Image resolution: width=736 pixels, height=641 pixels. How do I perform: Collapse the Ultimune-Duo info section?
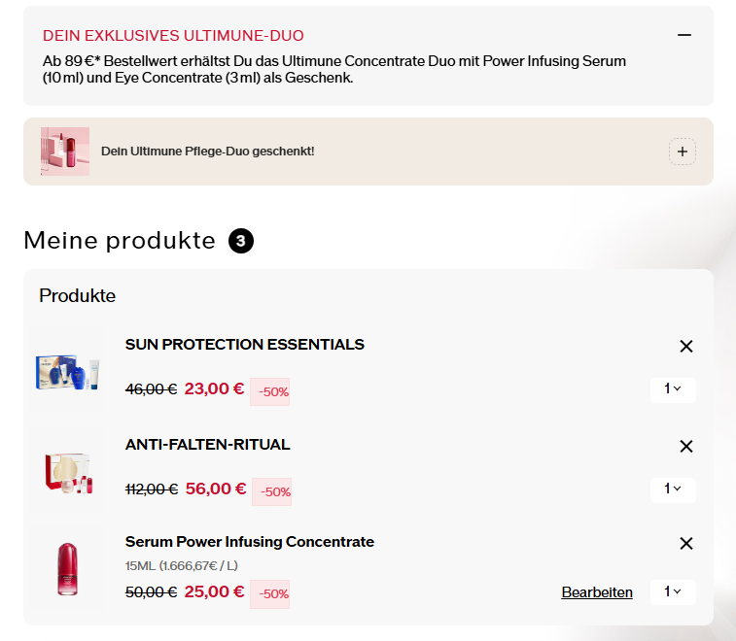[684, 35]
